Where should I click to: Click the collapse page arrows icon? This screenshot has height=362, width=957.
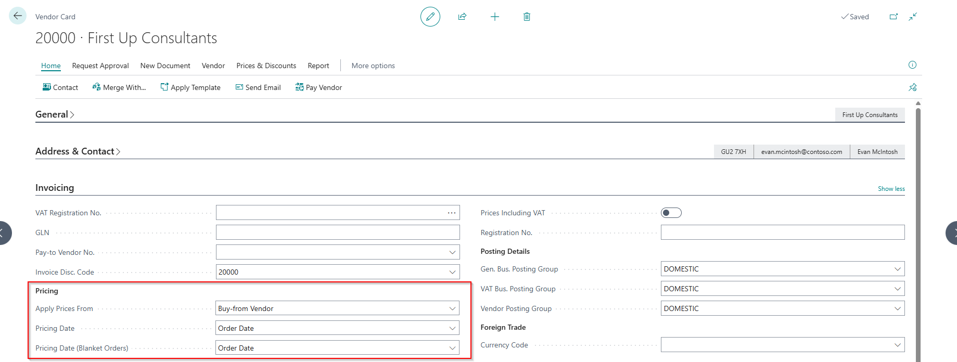tap(913, 17)
